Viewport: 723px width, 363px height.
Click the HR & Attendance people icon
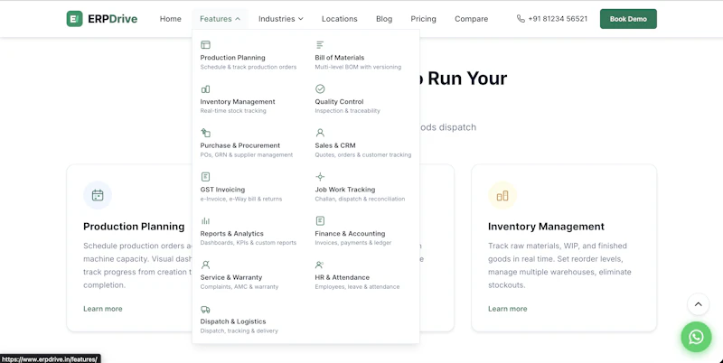[x=320, y=265]
